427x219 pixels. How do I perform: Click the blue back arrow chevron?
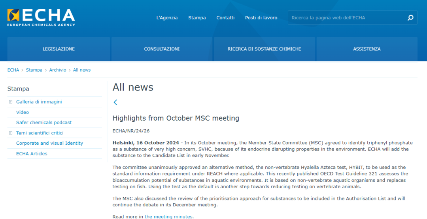[x=115, y=102]
